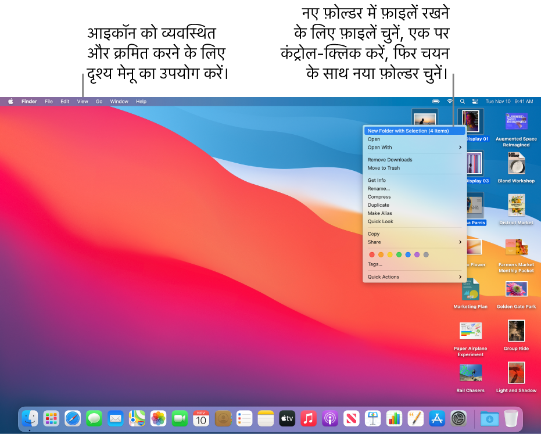Launch Podcasts from the Dock
541x434 pixels.
click(330, 419)
